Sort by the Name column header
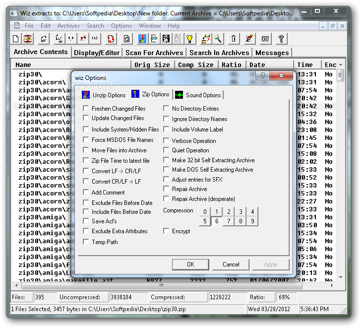This screenshot has width=361, height=328. pyautogui.click(x=71, y=65)
